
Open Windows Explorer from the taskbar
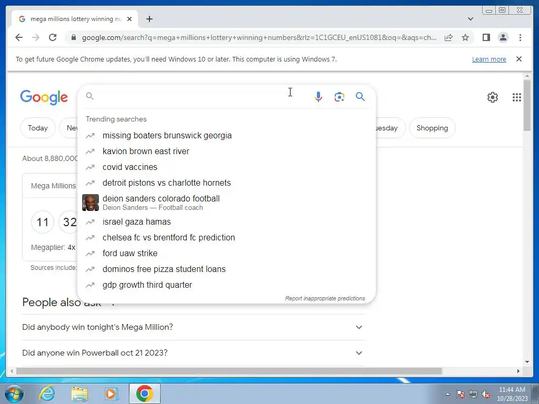coord(79,393)
